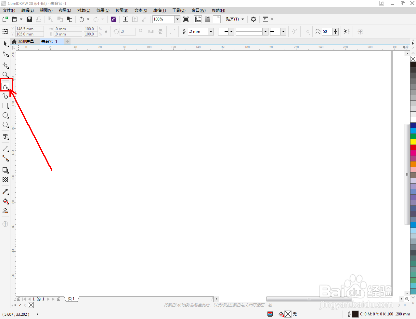Select the Artistic Media tool
416x319 pixels.
point(5,96)
